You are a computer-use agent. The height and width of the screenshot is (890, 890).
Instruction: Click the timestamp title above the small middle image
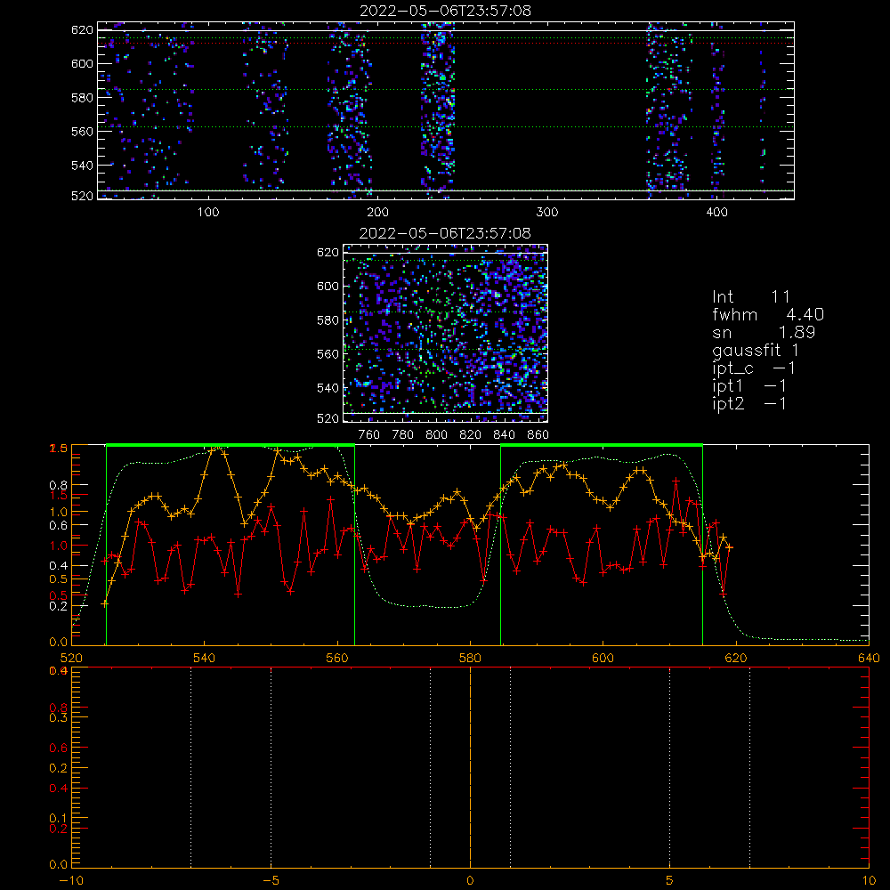tap(446, 233)
